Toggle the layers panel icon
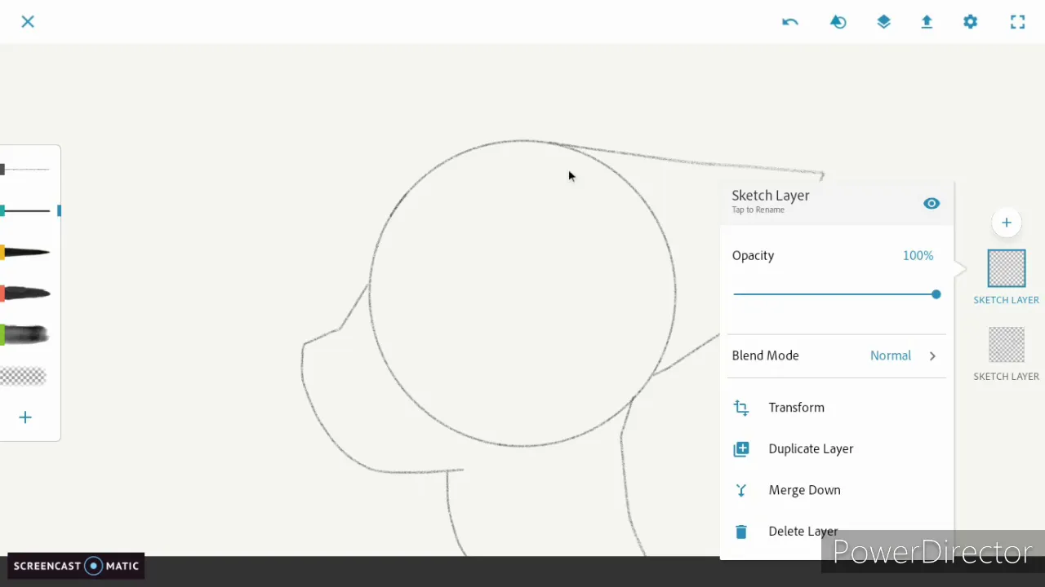Screen dimensions: 1045x587 (x=883, y=22)
